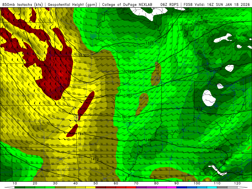The image size is (252, 189).
Task: Click the 1350 height contour label
Action: point(131,72)
